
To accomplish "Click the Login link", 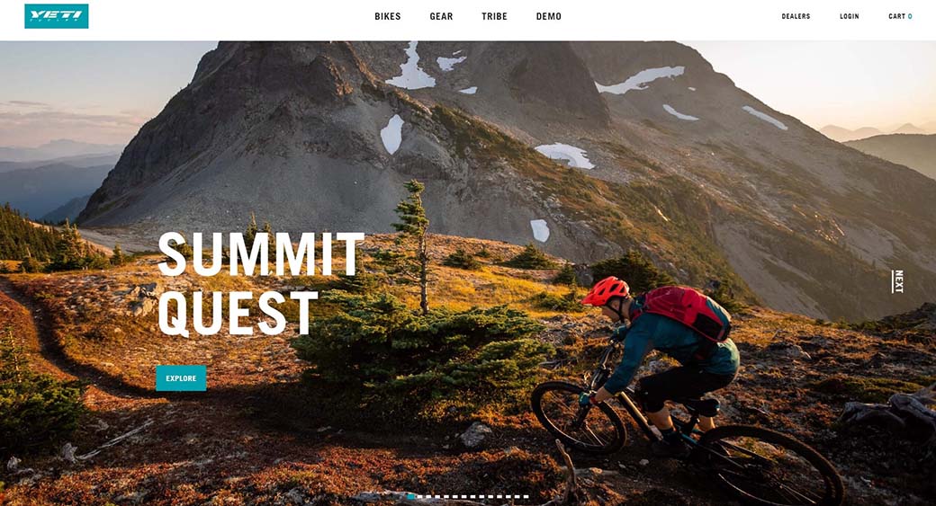I will (x=849, y=17).
